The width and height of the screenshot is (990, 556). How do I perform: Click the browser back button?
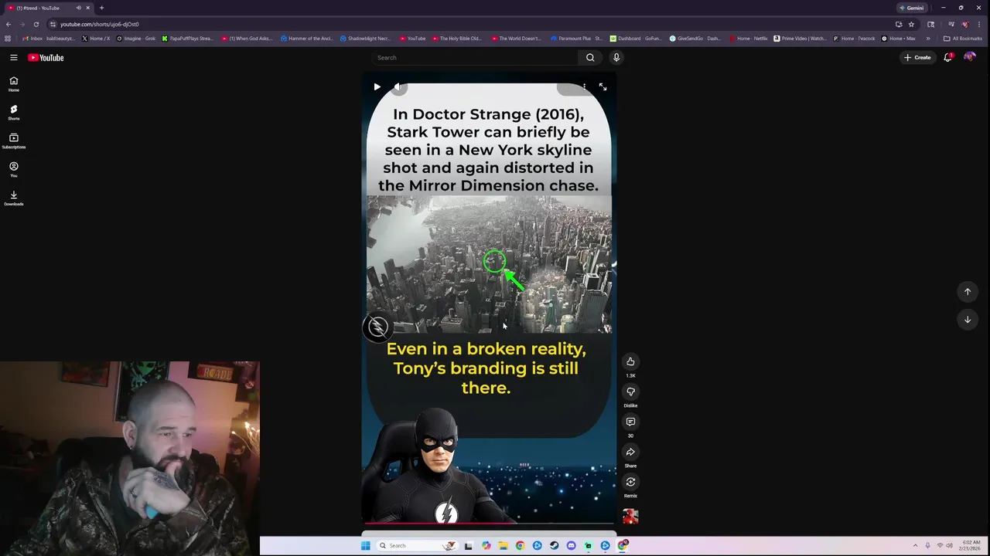point(8,24)
